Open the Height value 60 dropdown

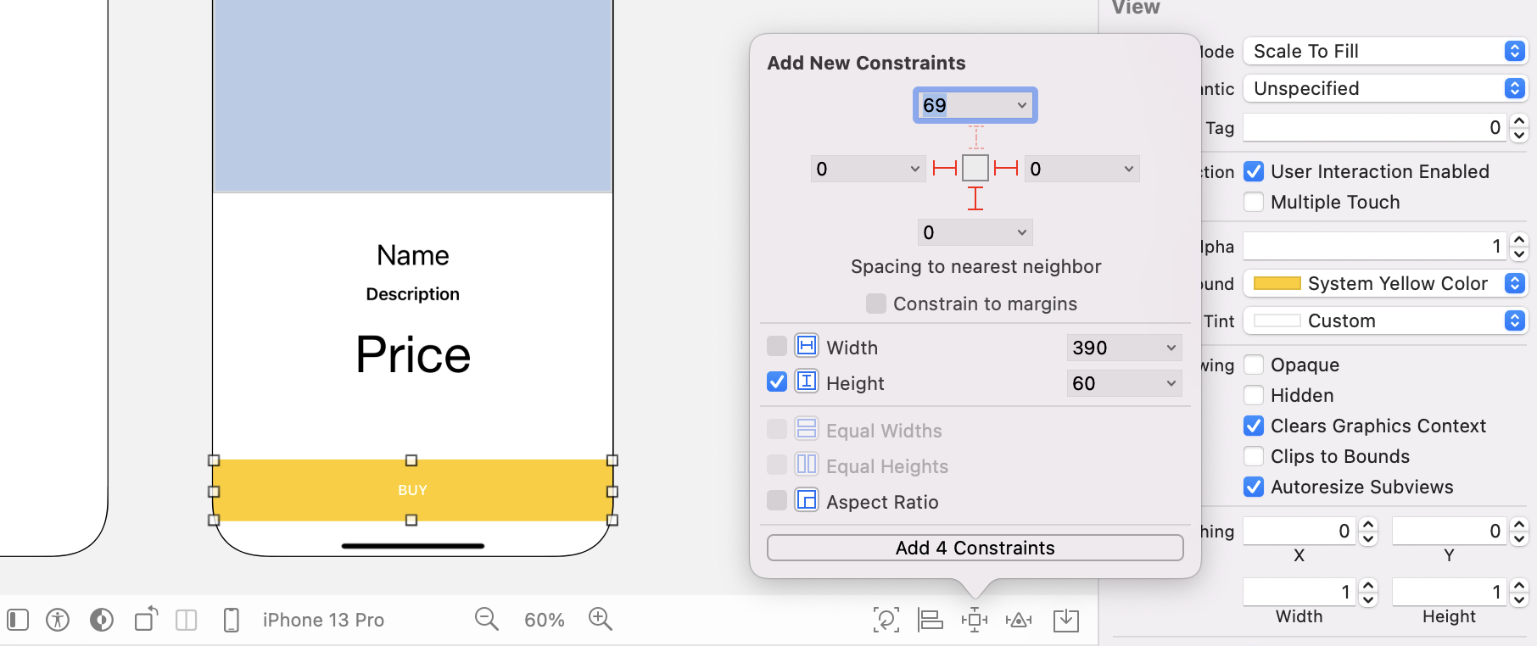click(1171, 383)
